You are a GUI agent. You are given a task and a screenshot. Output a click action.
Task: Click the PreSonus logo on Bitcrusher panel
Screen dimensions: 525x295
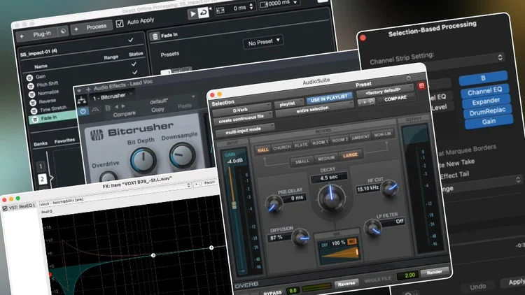point(97,135)
